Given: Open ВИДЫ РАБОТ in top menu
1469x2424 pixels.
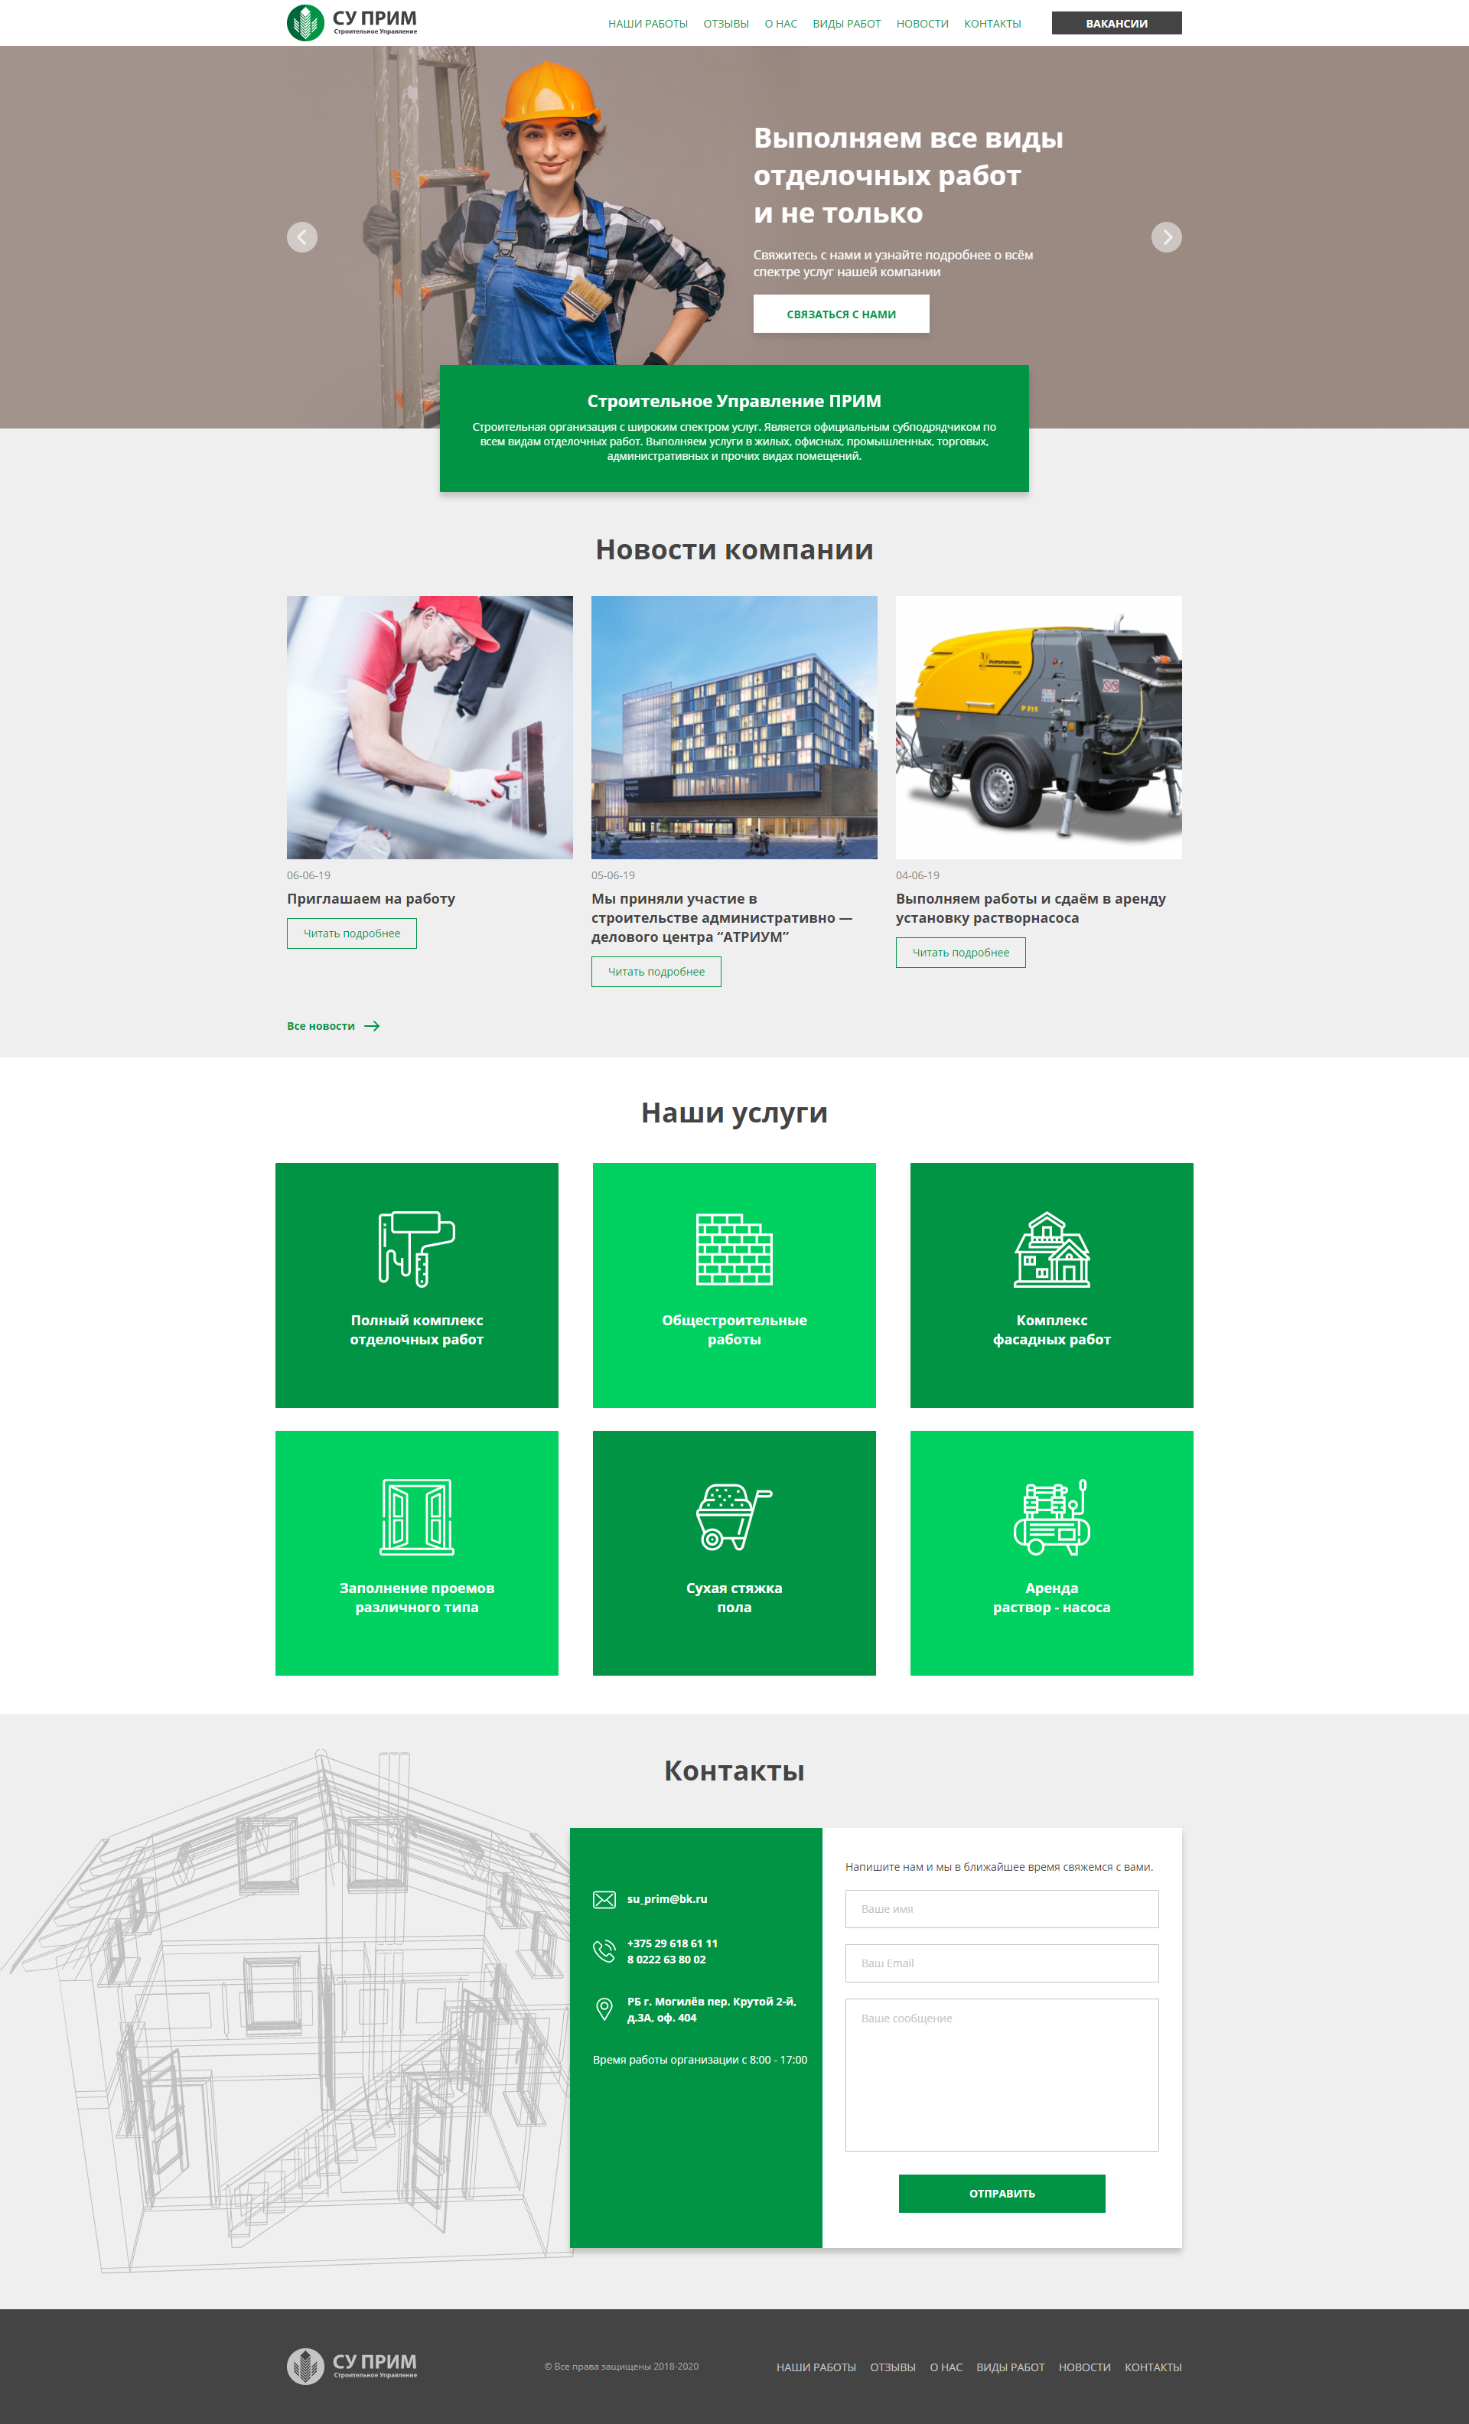Looking at the screenshot, I should click(x=847, y=24).
